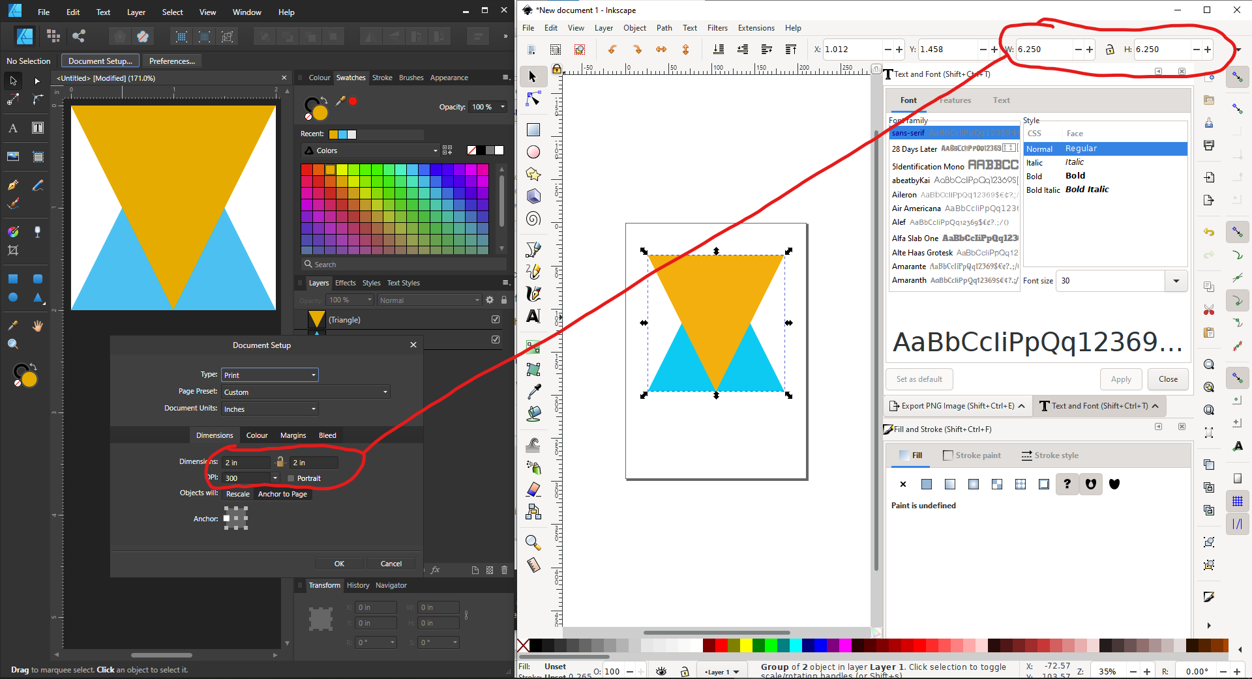Click the Affinity swatches Search field
Image resolution: width=1252 pixels, height=679 pixels.
coord(404,264)
